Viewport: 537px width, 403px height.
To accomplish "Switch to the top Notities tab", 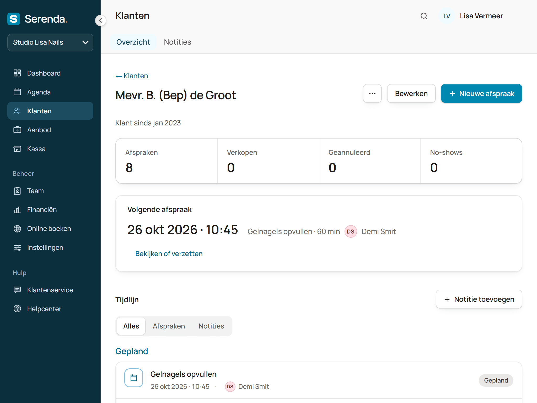I will [178, 42].
